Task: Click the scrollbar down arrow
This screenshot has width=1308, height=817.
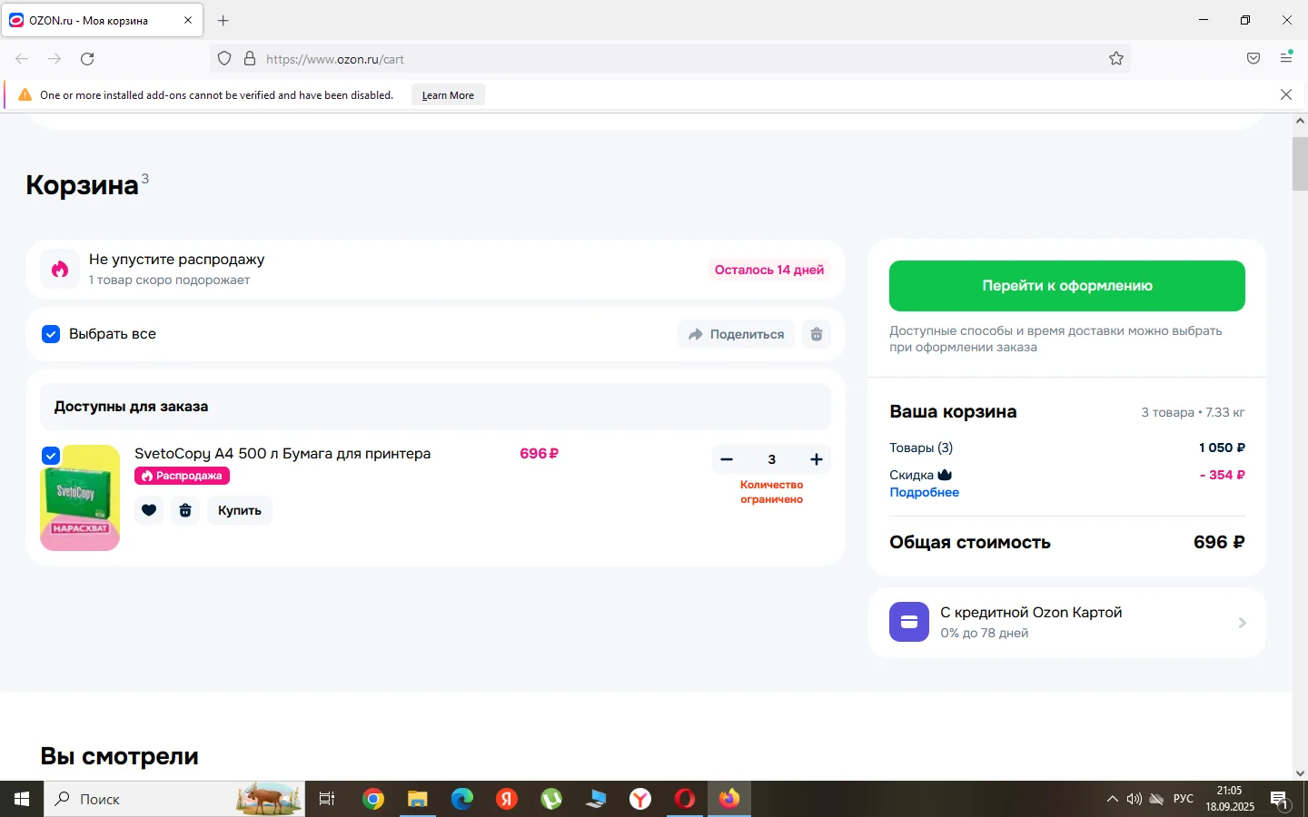Action: point(1300,773)
